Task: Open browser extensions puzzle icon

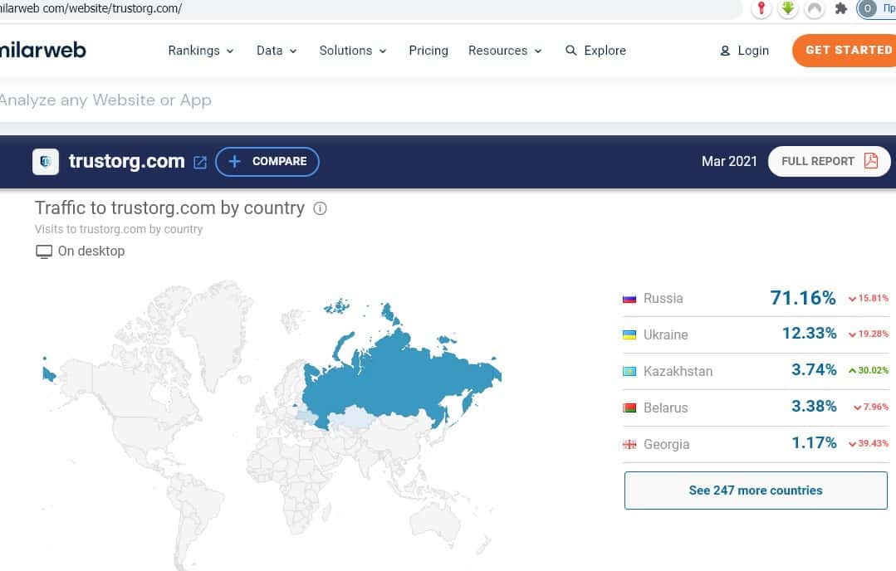Action: point(840,9)
